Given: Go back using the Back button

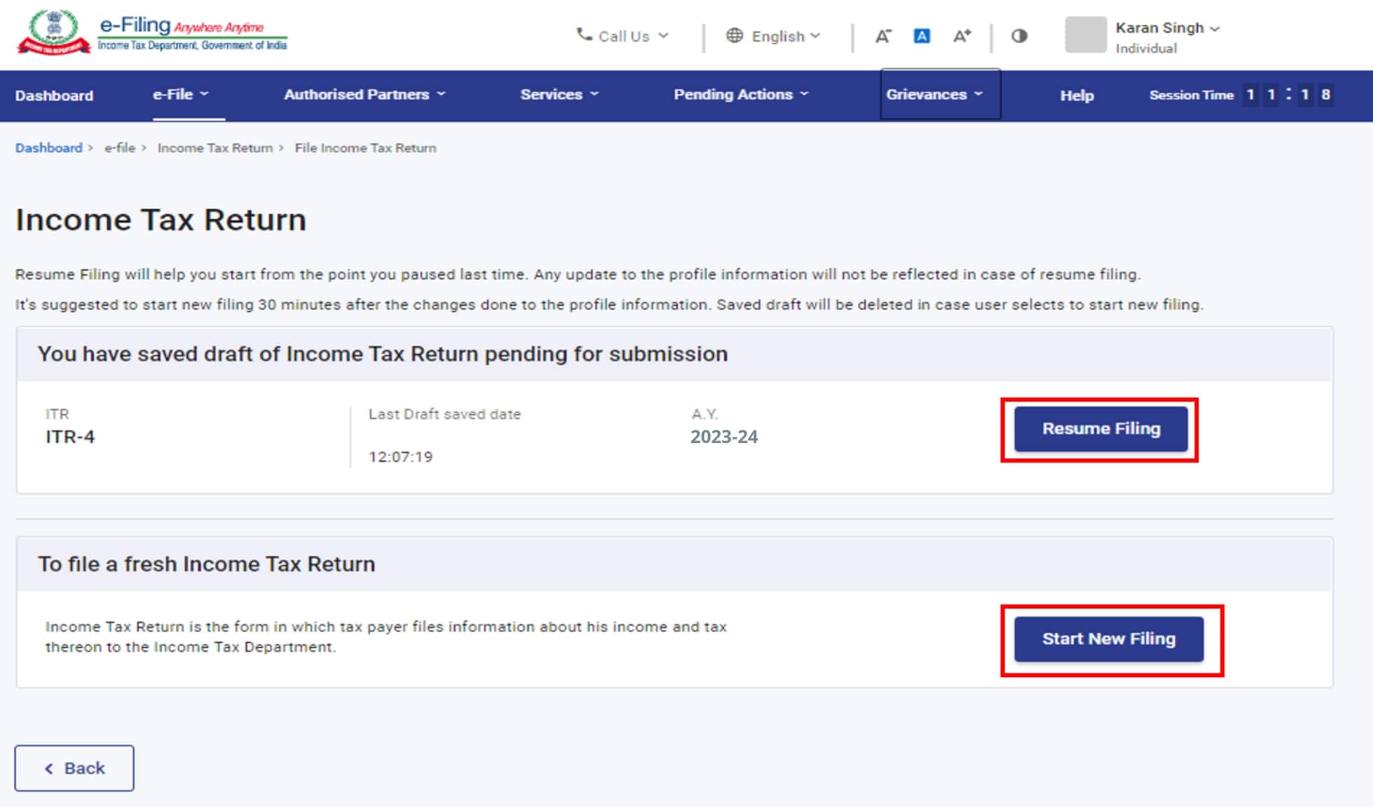Looking at the screenshot, I should 74,768.
